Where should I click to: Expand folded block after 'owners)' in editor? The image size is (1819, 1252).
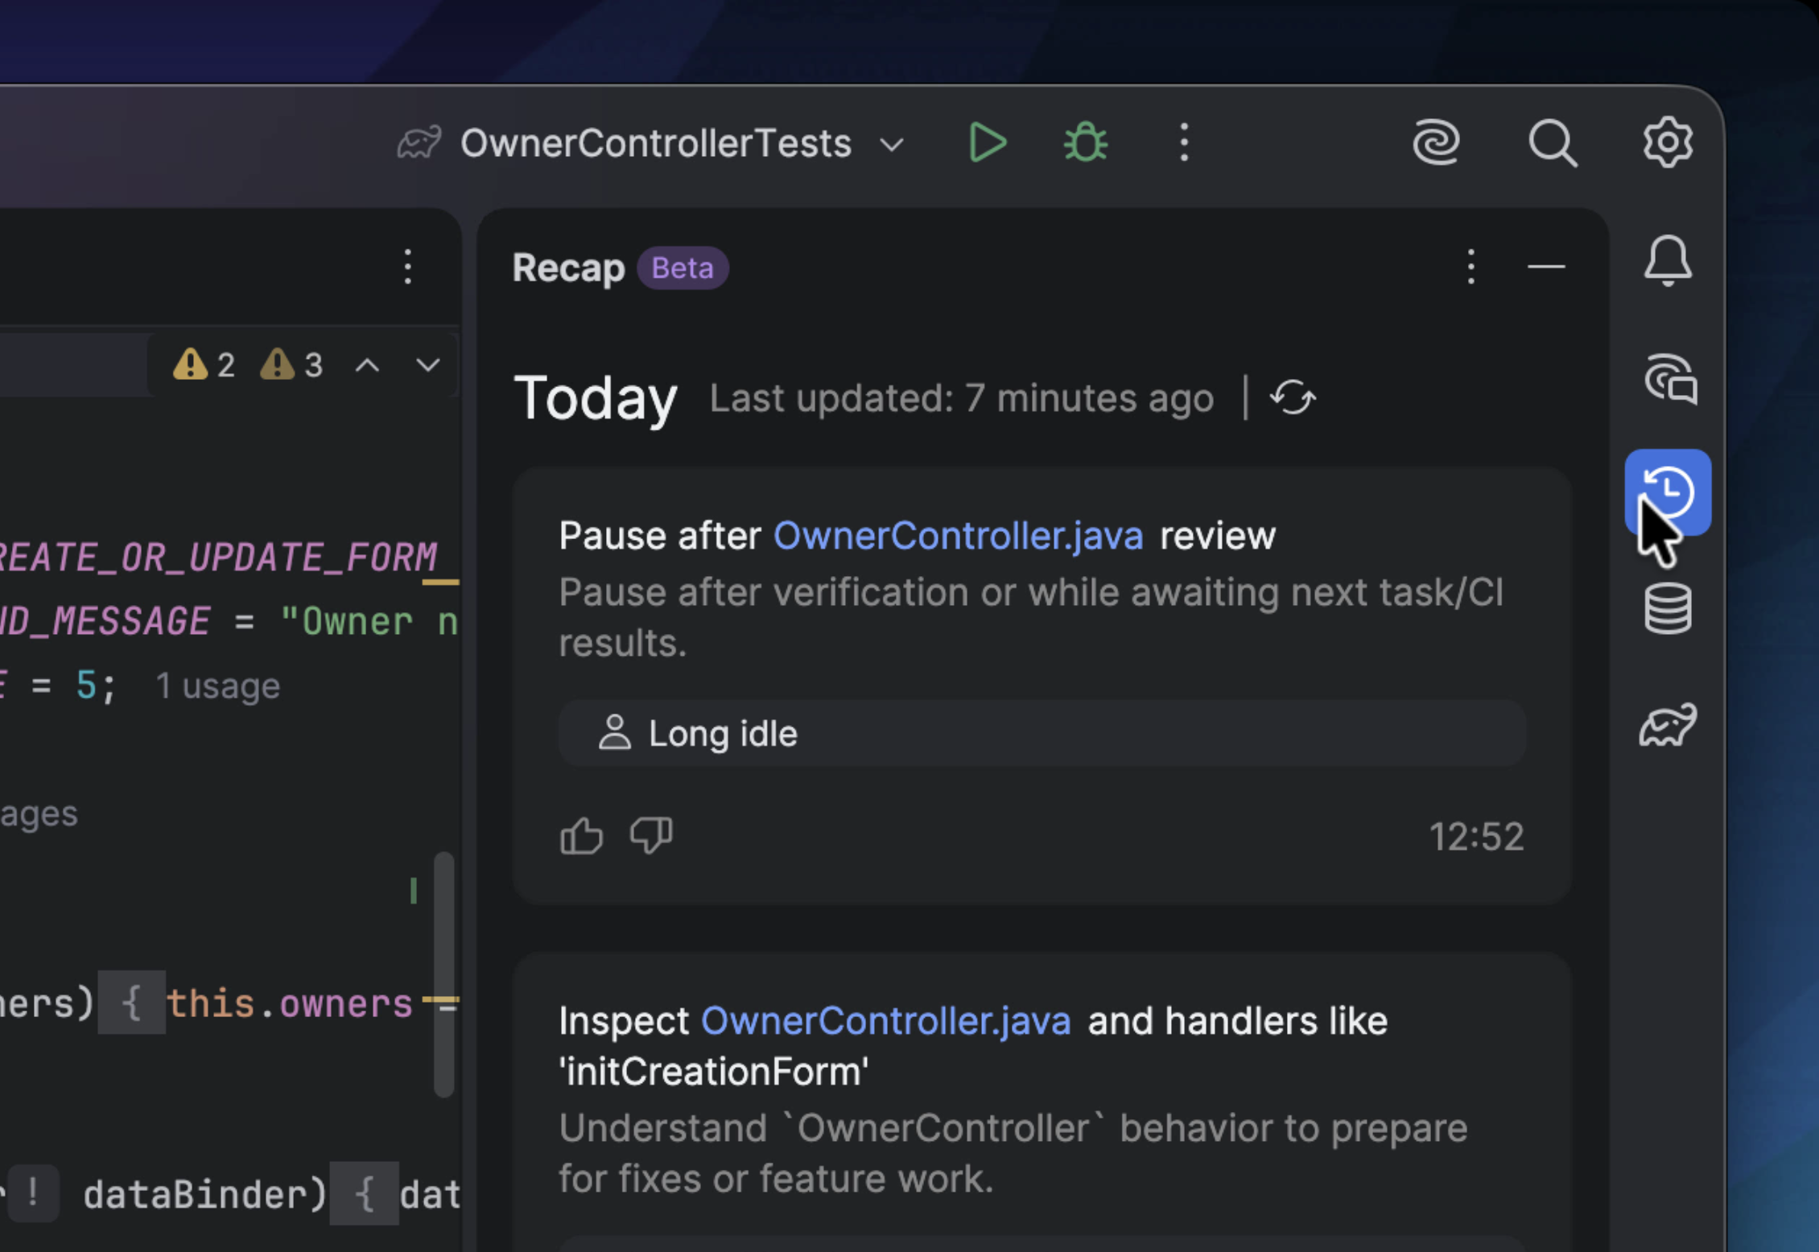(x=131, y=1003)
